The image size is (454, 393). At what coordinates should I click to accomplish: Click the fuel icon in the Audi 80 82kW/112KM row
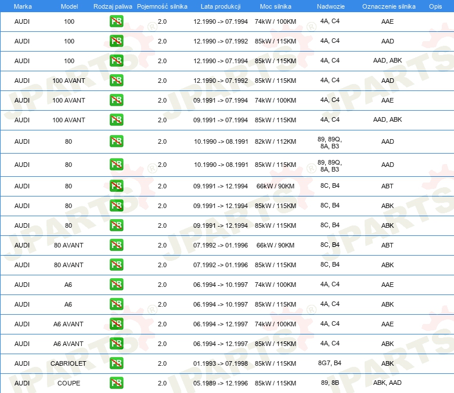[x=116, y=141]
